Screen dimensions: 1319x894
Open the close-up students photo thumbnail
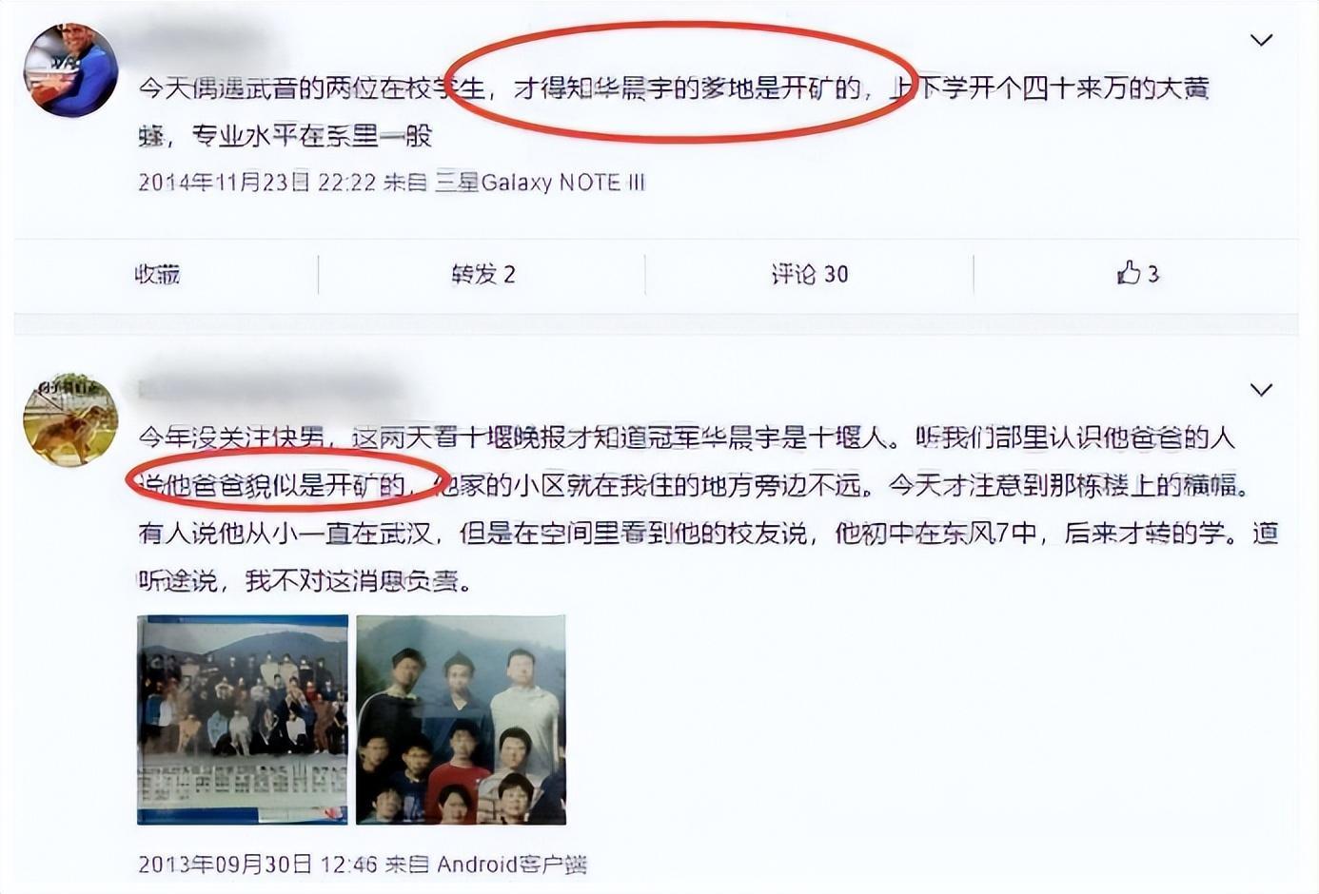[462, 720]
